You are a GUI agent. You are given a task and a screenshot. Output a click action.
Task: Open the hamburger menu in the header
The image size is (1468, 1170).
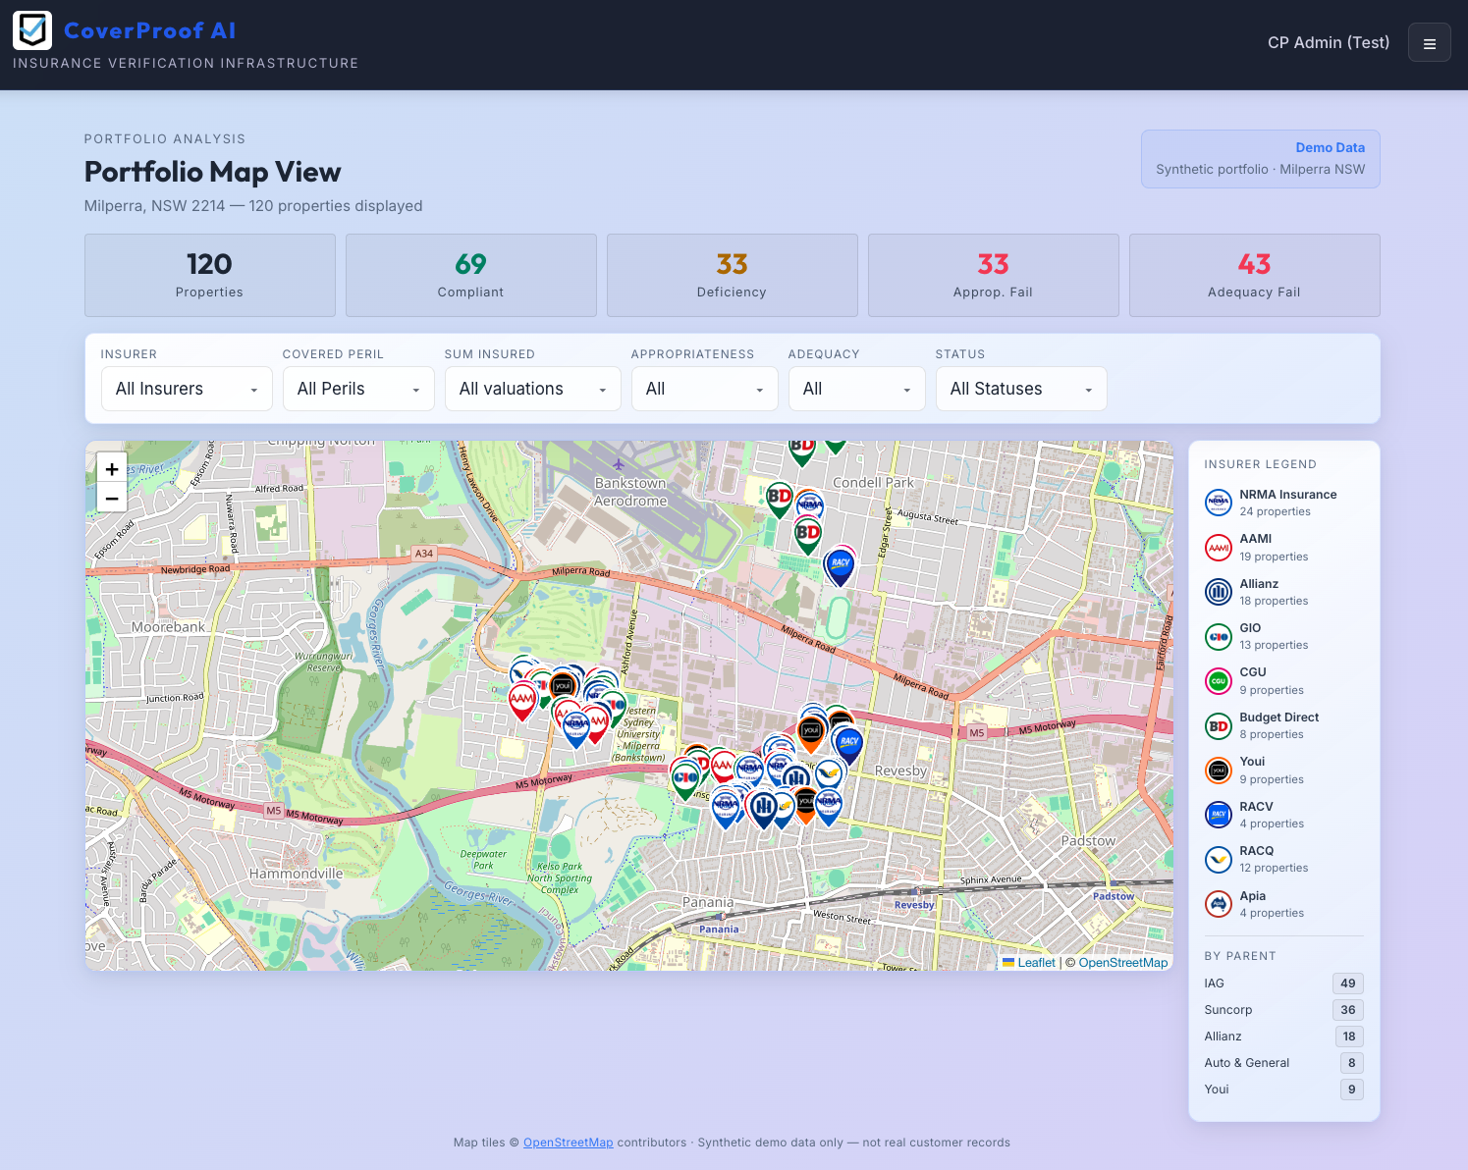[1429, 42]
